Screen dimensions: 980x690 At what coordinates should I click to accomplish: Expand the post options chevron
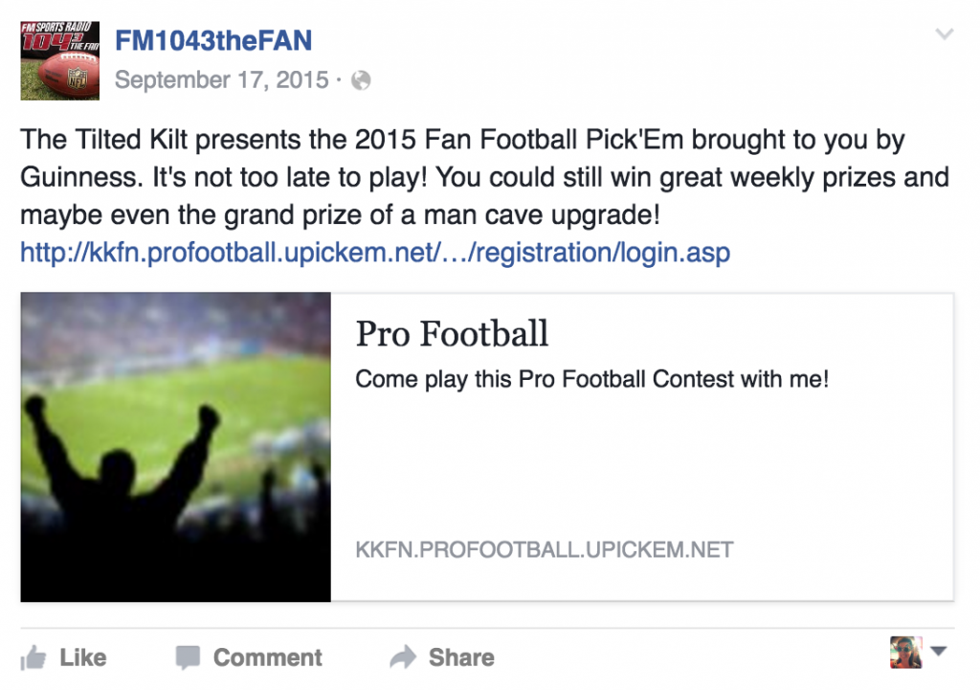click(x=945, y=35)
